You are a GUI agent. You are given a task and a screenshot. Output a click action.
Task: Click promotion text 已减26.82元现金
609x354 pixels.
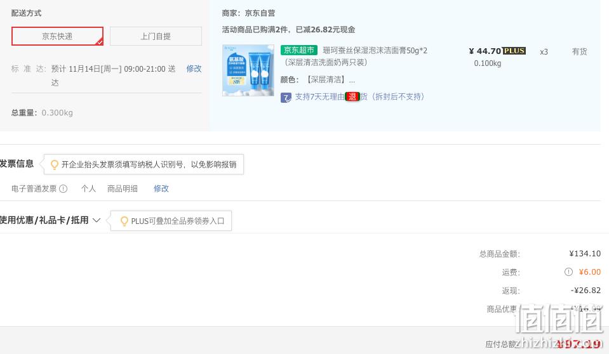pos(326,30)
